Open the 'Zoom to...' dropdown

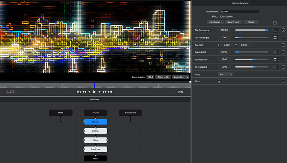[180, 77]
